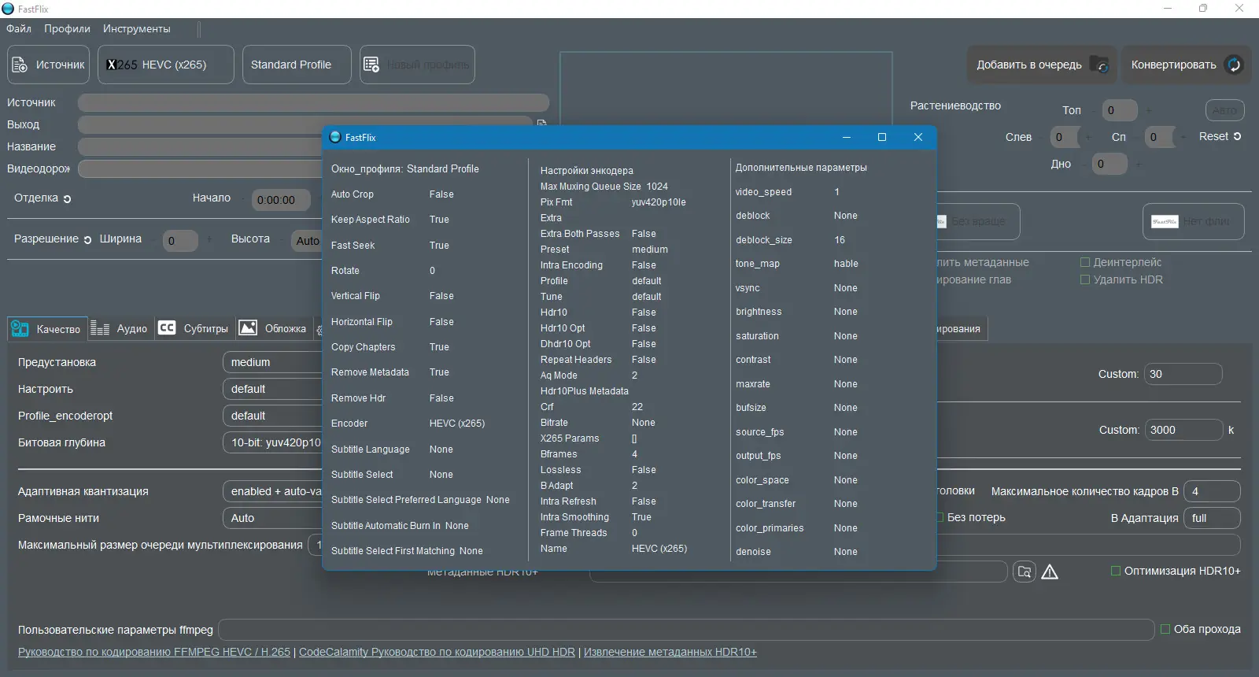Click the Добавить в очередь folder icon
Image resolution: width=1259 pixels, height=677 pixels.
[1099, 65]
